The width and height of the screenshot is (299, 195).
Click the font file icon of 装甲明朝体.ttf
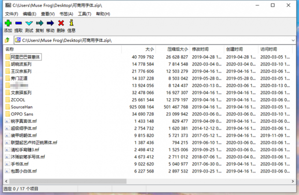coord(7,135)
